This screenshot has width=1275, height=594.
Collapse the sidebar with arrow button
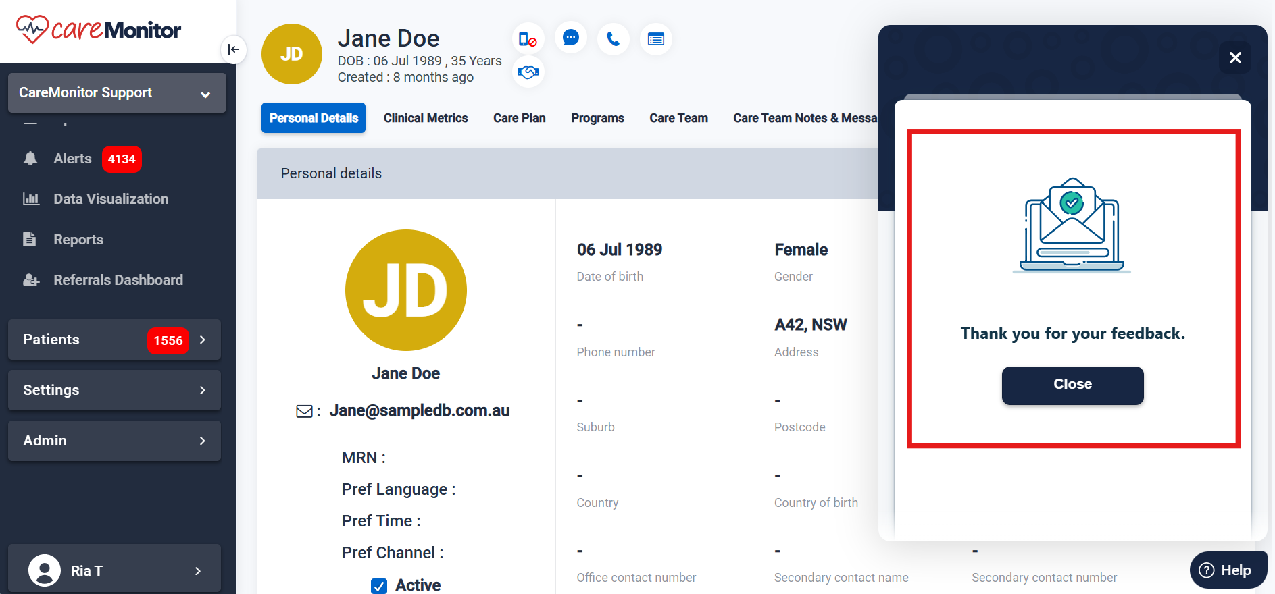[x=233, y=49]
